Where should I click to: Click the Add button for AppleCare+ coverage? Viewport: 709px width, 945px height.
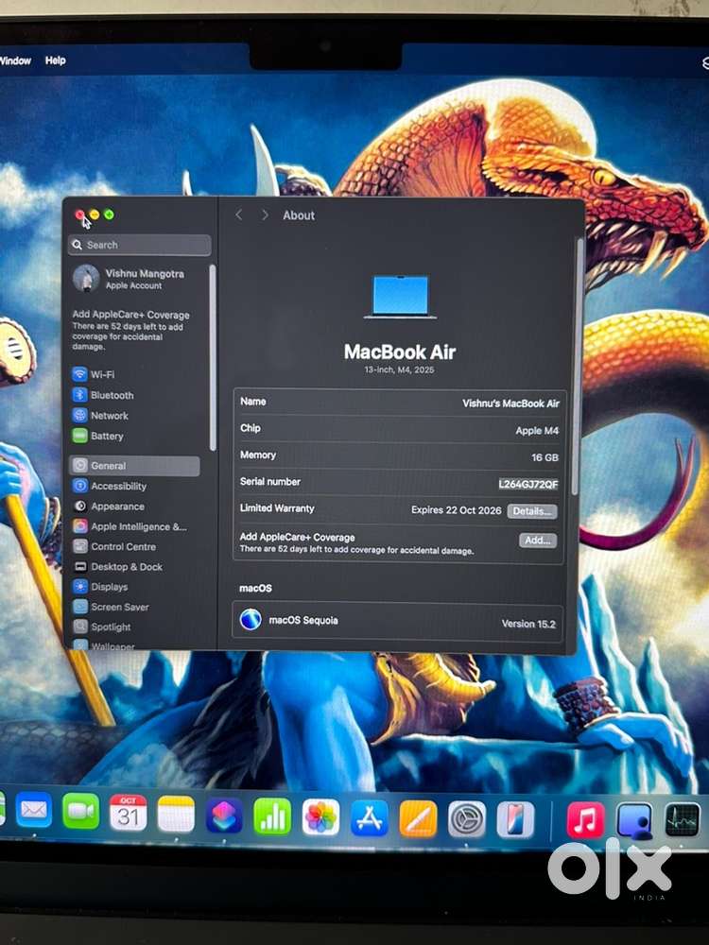[538, 540]
